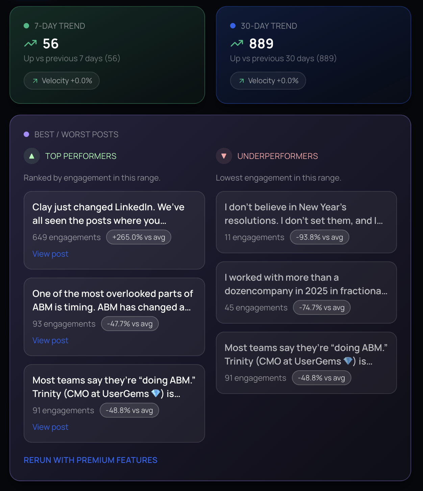423x491 pixels.
Task: Toggle the +265.0% vs avg badge
Action: pos(139,237)
